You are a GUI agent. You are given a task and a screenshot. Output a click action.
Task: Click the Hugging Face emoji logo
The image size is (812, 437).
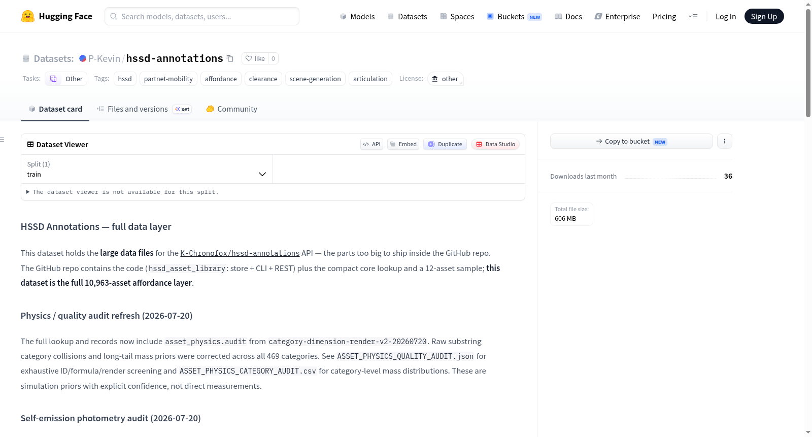point(28,16)
